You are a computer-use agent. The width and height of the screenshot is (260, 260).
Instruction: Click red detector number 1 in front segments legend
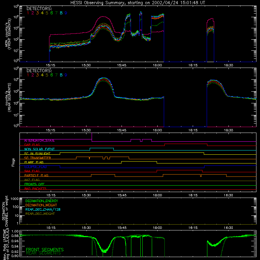(28, 13)
